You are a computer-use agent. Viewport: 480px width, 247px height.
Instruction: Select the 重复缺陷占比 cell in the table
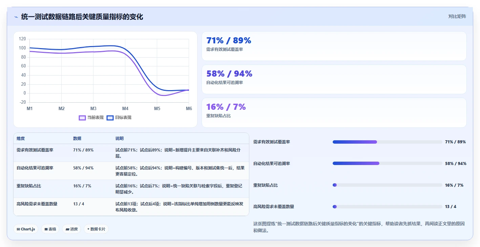29,186
